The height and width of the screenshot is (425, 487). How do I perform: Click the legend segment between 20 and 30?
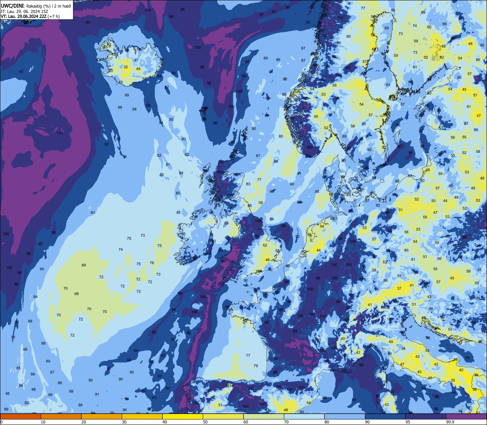click(x=102, y=416)
